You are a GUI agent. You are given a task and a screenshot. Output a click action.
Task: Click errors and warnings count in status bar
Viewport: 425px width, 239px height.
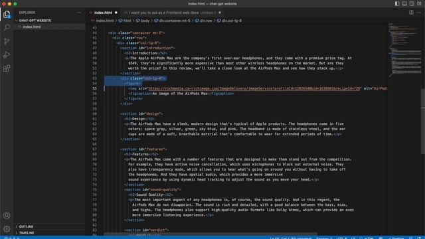[12, 238]
